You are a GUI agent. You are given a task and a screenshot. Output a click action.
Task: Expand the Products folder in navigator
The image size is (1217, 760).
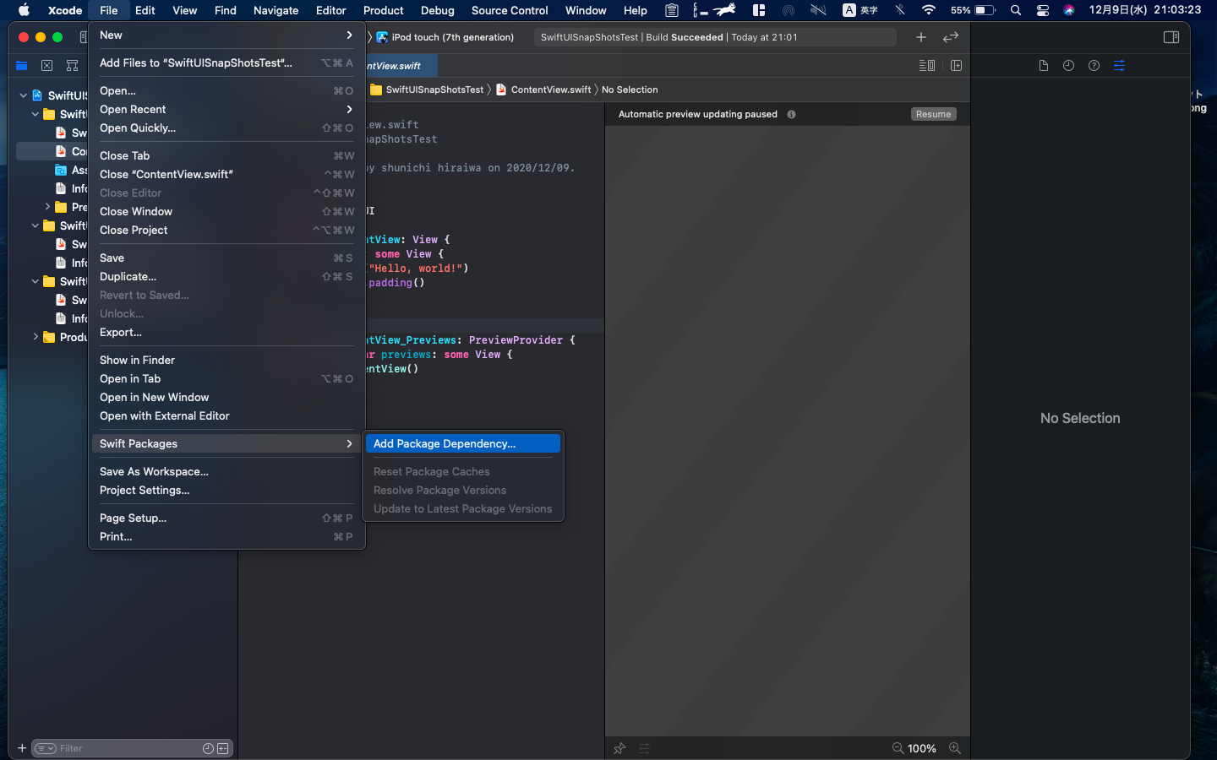click(x=35, y=337)
